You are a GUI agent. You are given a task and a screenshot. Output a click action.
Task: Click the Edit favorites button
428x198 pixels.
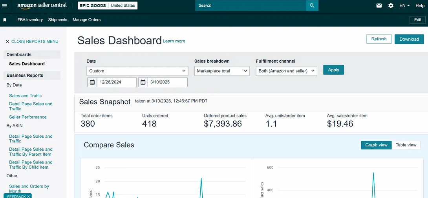click(418, 20)
